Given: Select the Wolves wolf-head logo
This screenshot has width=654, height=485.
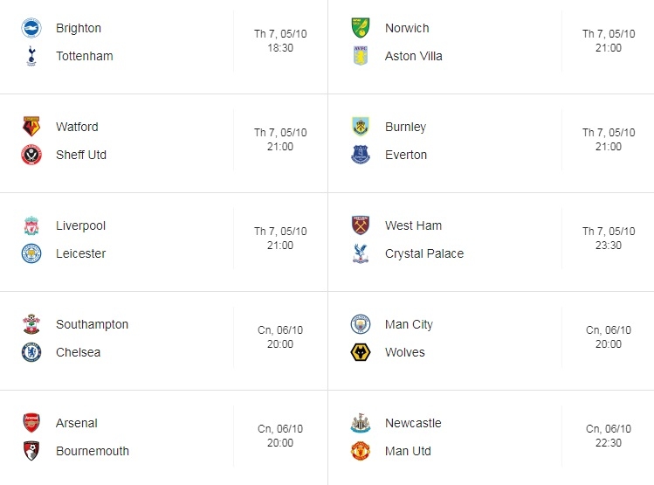Looking at the screenshot, I should tap(361, 352).
